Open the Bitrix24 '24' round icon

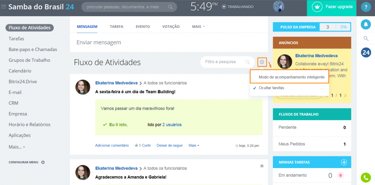(366, 52)
